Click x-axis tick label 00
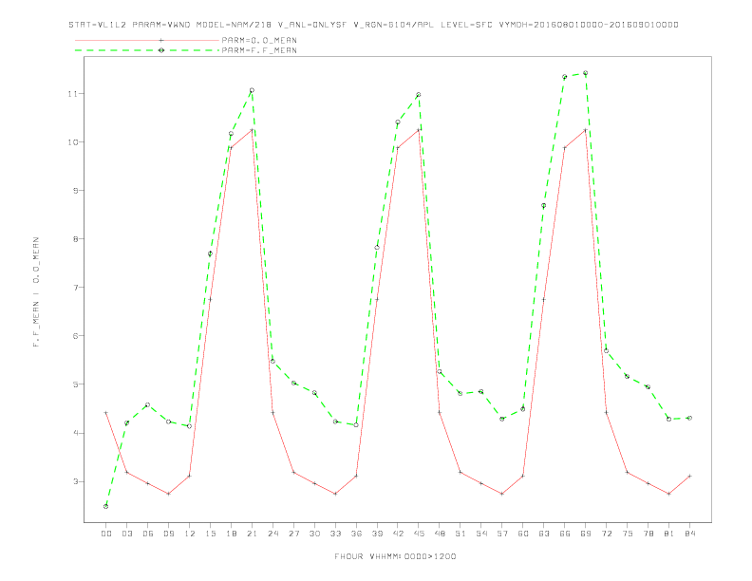 click(106, 534)
